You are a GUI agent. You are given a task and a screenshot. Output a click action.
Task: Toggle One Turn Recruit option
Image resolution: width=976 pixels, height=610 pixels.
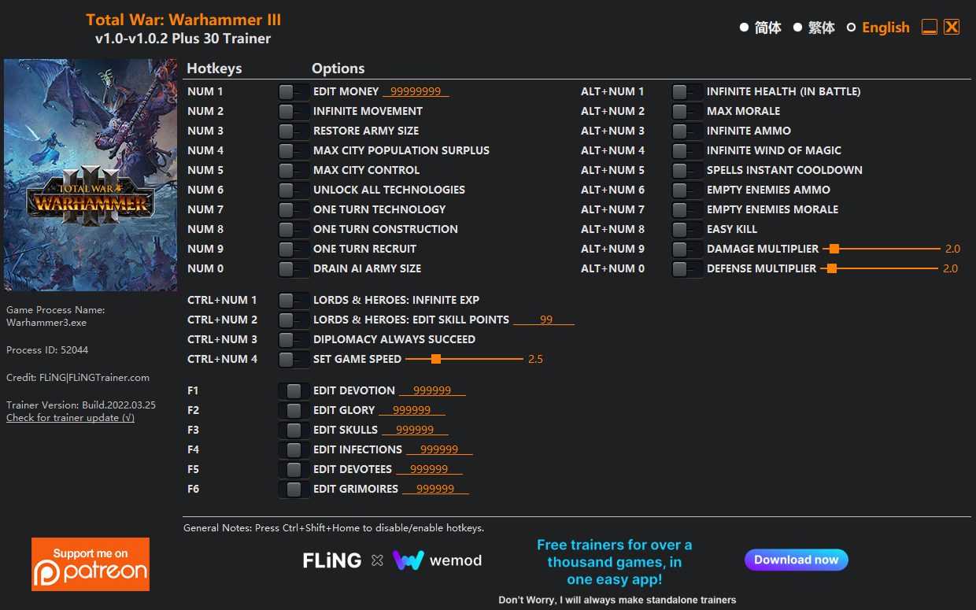click(294, 250)
